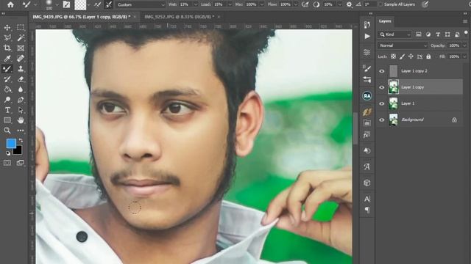The width and height of the screenshot is (471, 264).
Task: Select the Mixer Brush tool in toolbox
Action: (x=7, y=69)
